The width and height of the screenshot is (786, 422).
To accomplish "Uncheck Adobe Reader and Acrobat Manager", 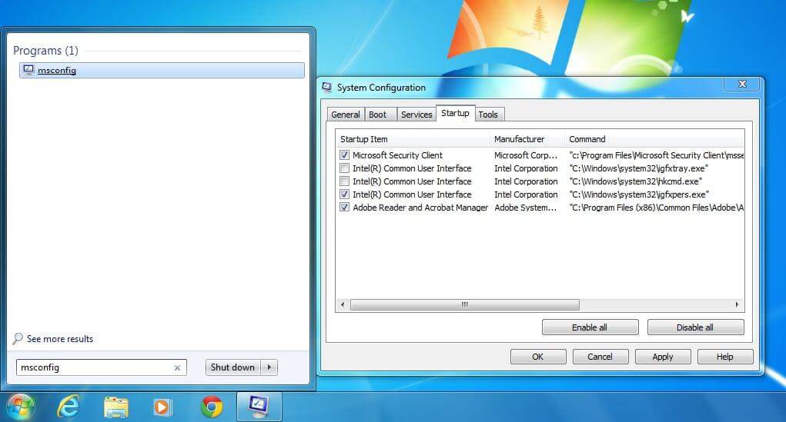I will [344, 208].
